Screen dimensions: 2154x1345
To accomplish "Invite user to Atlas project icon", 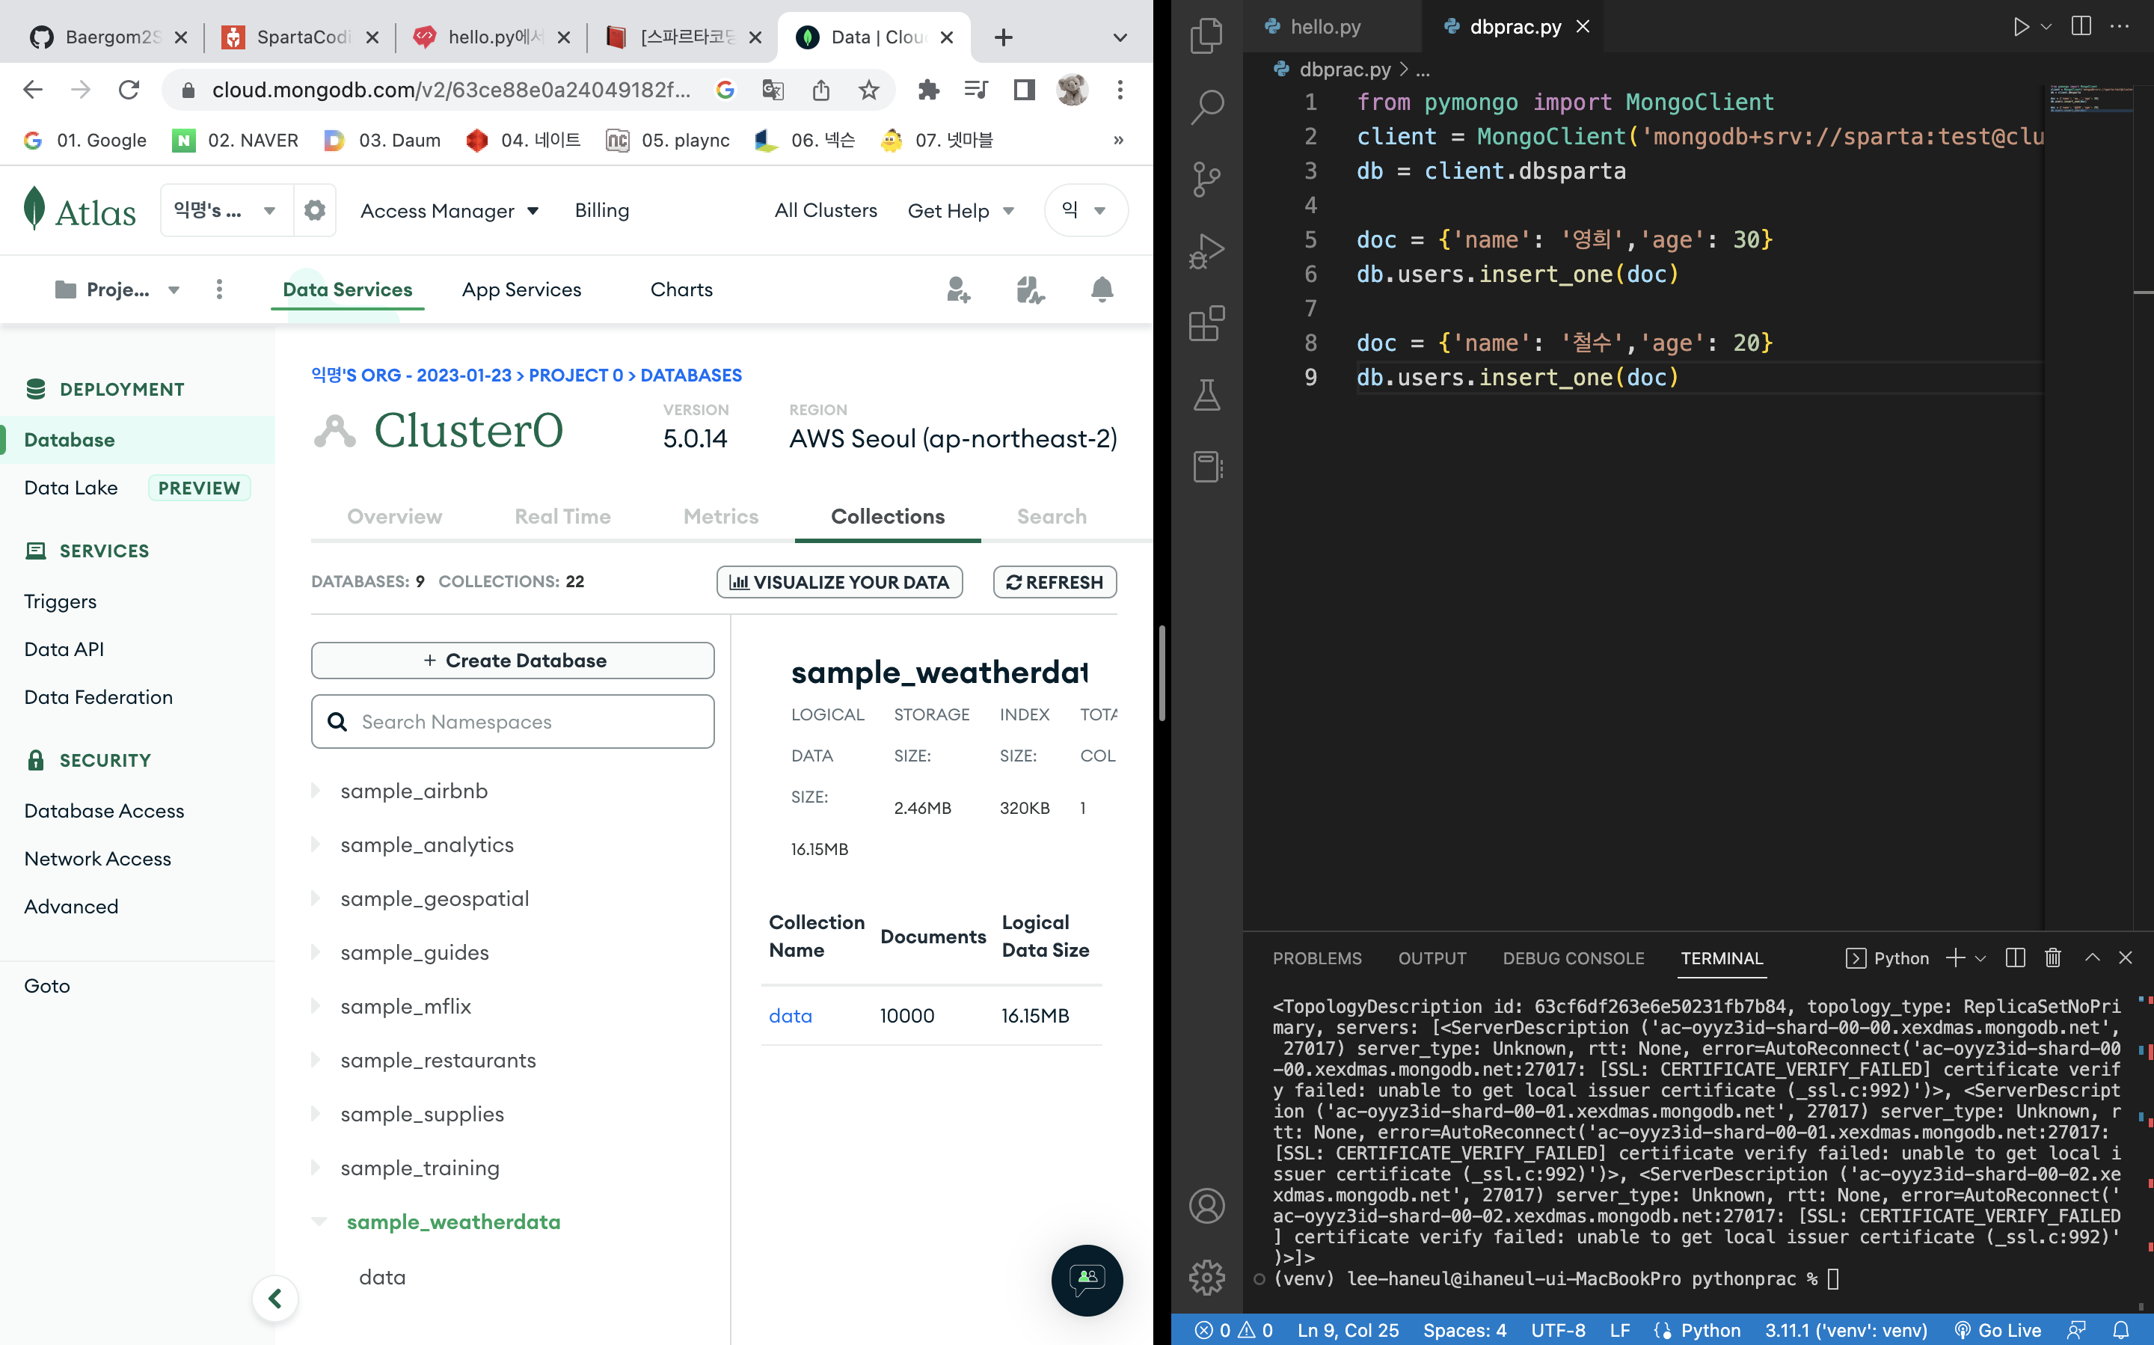I will (x=958, y=290).
